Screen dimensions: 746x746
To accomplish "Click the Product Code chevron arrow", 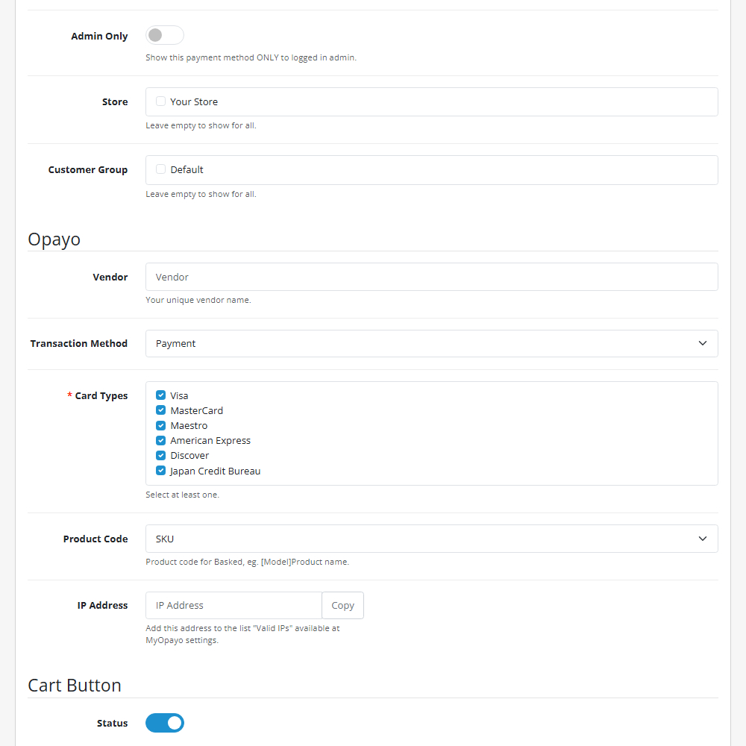I will tap(702, 539).
